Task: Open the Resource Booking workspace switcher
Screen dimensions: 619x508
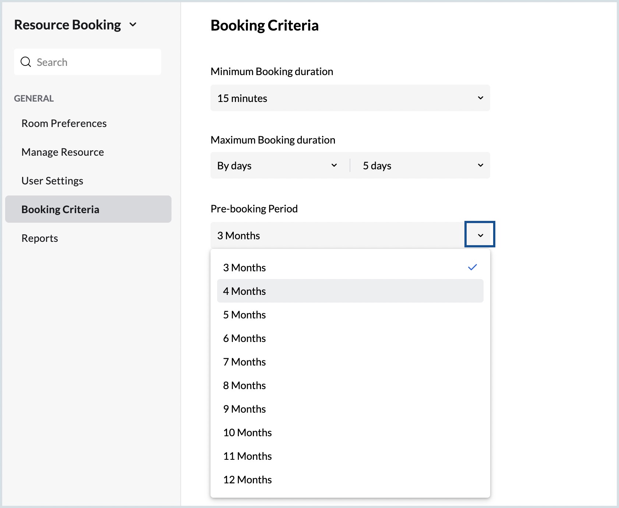Action: coord(133,25)
